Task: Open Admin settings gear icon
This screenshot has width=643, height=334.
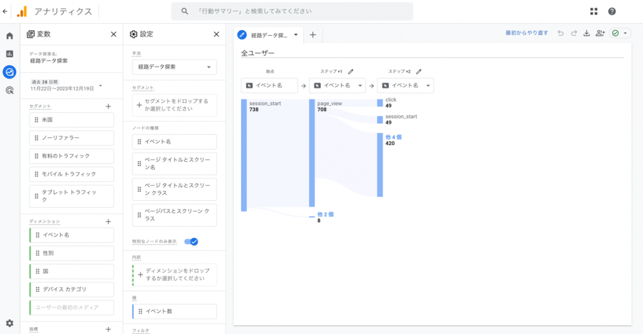Action: tap(9, 323)
